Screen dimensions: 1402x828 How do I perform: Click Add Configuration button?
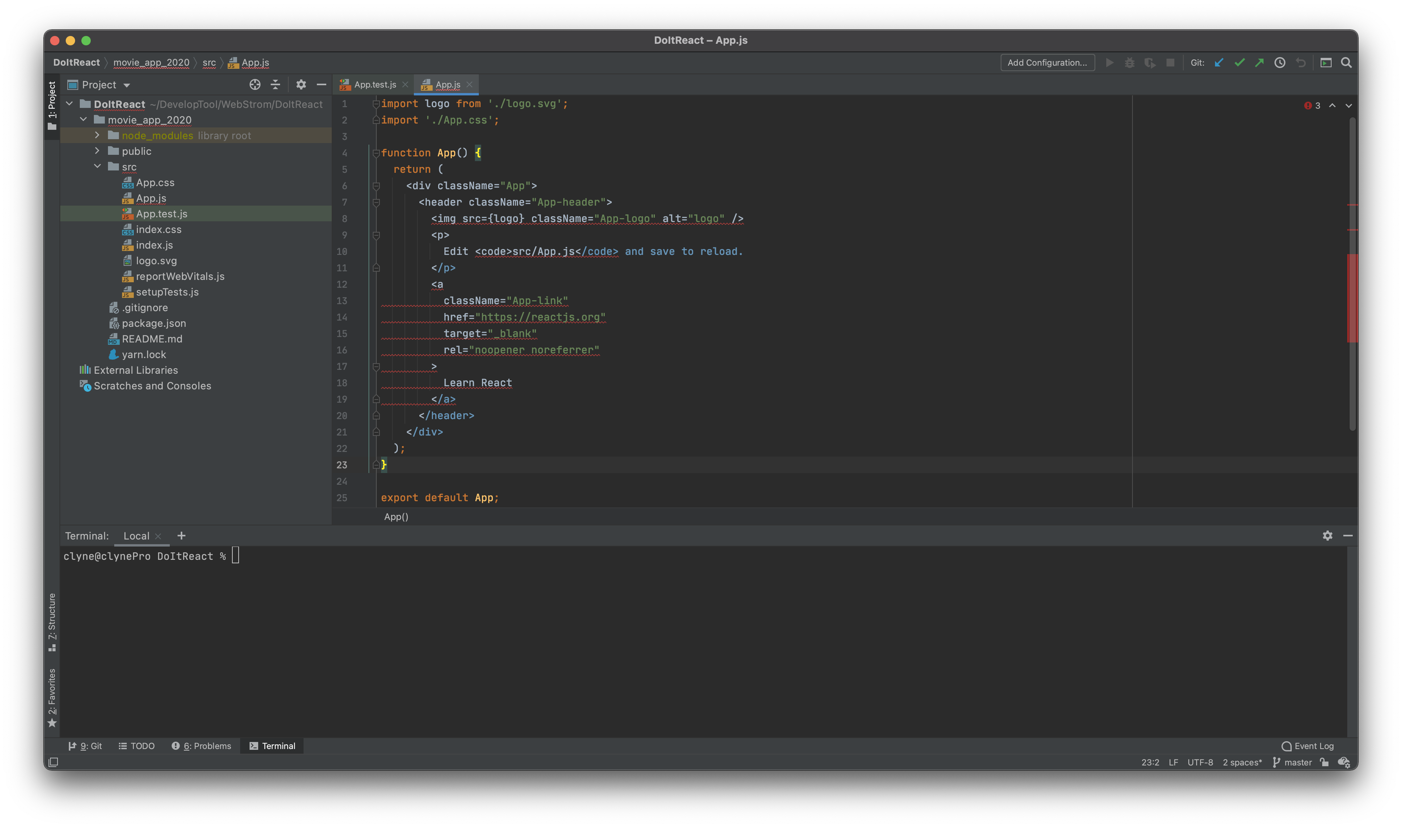pos(1047,63)
